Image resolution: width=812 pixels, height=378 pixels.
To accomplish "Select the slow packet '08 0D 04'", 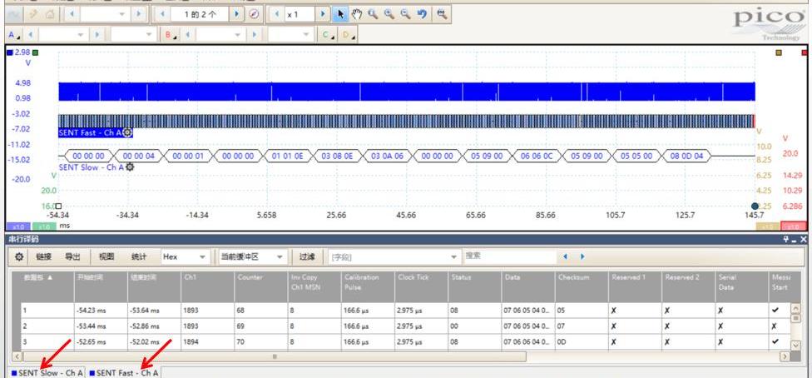I will [x=686, y=156].
